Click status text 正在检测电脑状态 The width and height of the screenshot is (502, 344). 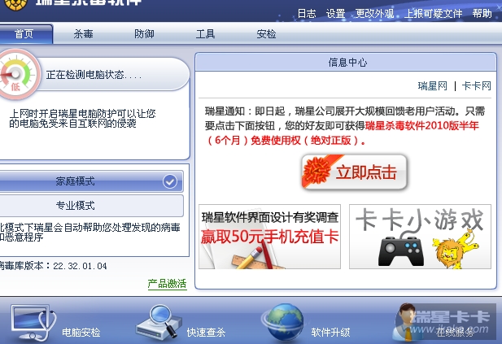94,75
